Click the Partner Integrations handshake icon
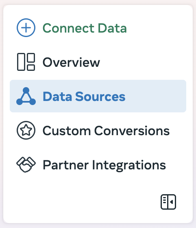Viewport: 196px width, 228px height. tap(26, 164)
